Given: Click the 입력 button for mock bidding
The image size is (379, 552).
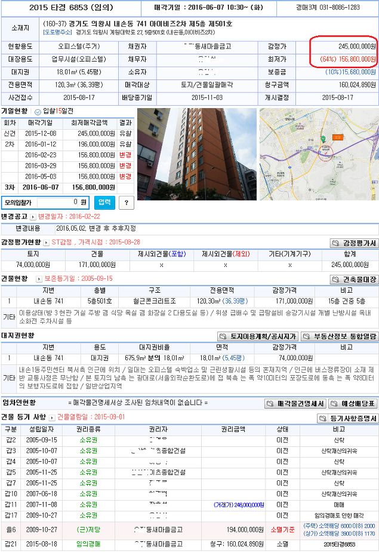Looking at the screenshot, I should coord(105,203).
